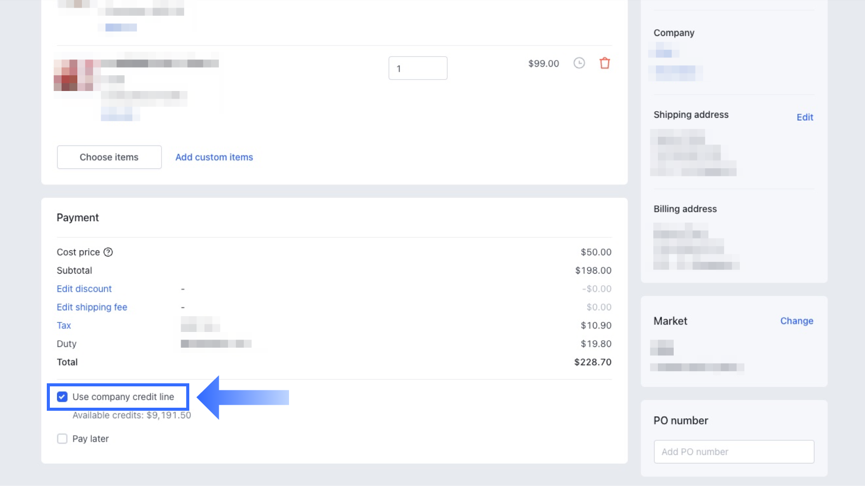The image size is (865, 486).
Task: Open the pixelated product thumbnail image
Action: 77,75
